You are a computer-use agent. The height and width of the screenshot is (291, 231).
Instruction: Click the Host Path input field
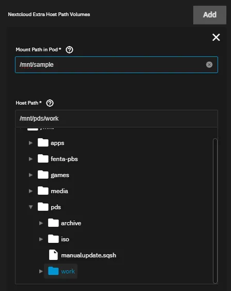tap(116, 119)
